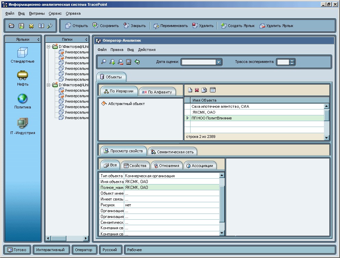The height and width of the screenshot is (258, 340).
Task: Switch to Семантическая сеть tab
Action: coord(172,152)
